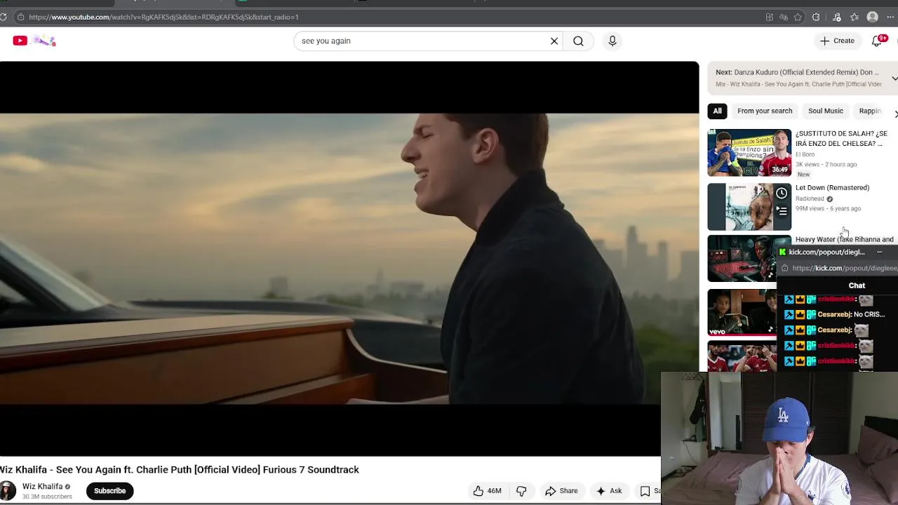
Task: Open the media control music icon
Action: point(836,17)
